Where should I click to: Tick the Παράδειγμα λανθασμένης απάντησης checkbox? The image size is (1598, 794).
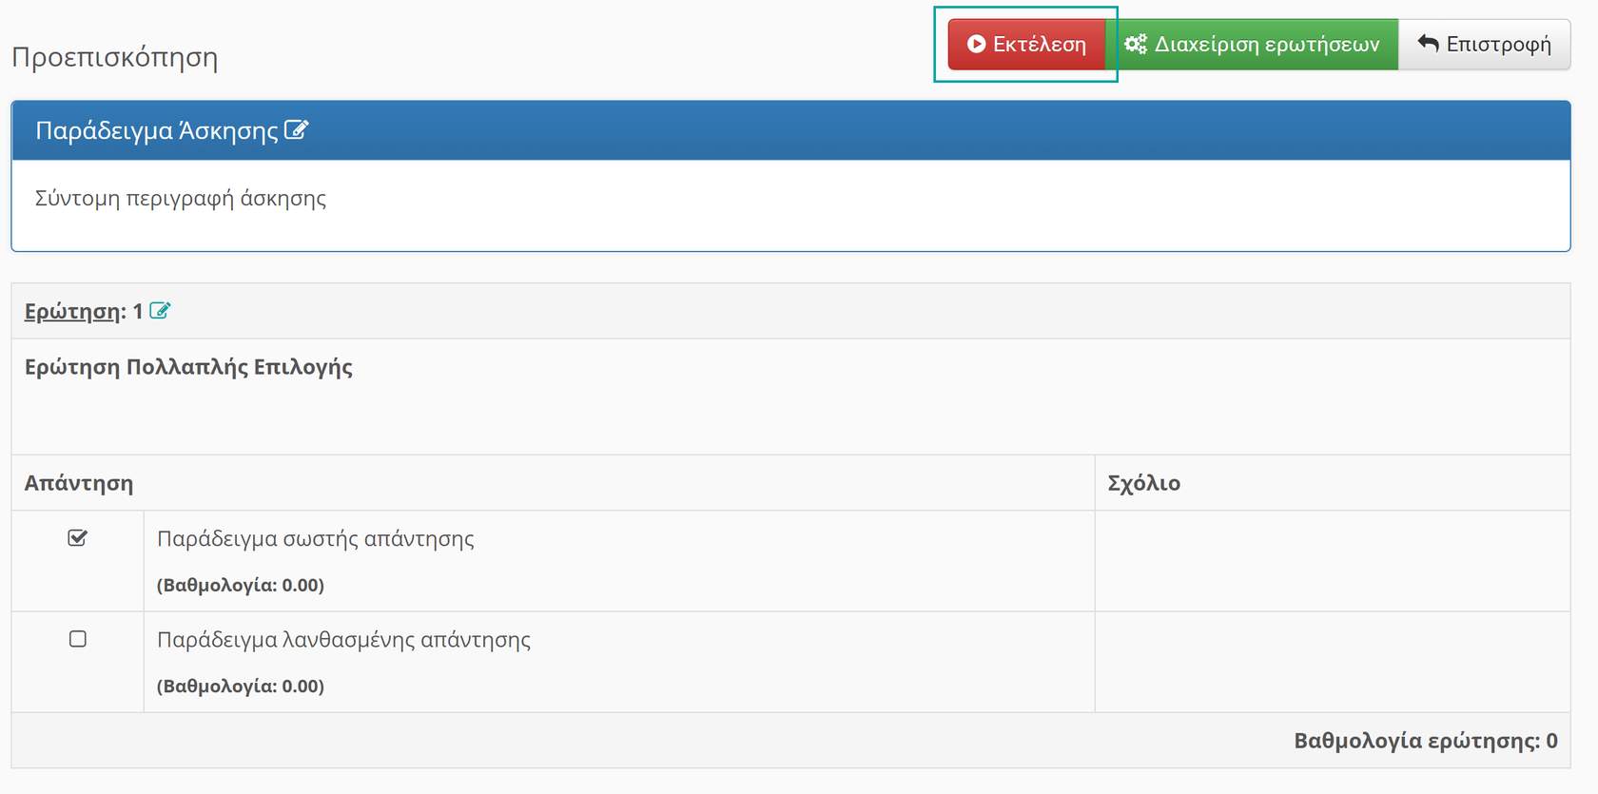[78, 639]
